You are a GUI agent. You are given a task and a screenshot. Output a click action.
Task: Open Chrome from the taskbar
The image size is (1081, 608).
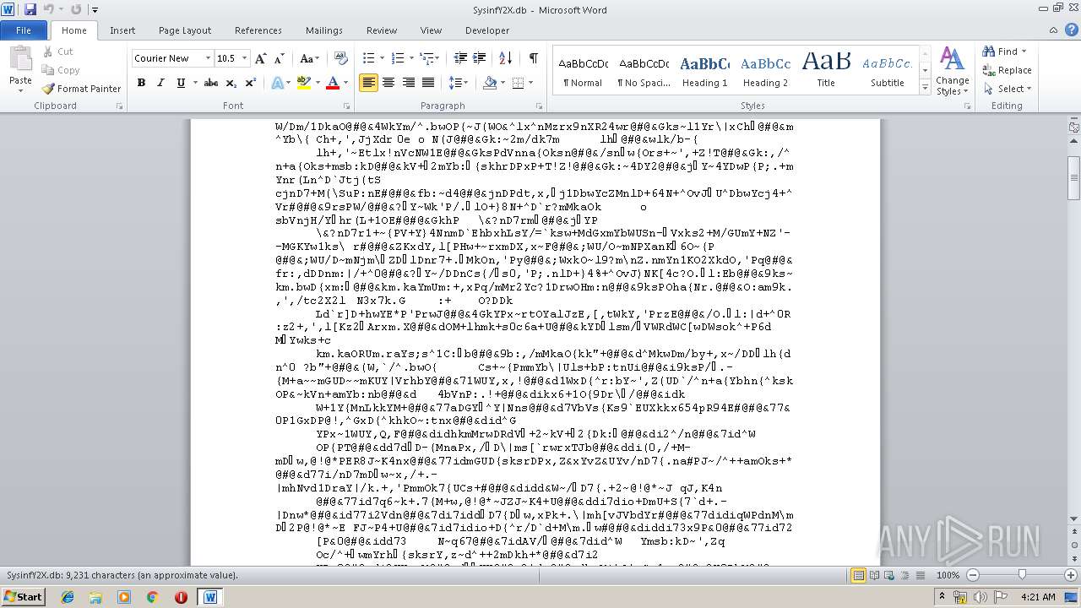coord(153,597)
